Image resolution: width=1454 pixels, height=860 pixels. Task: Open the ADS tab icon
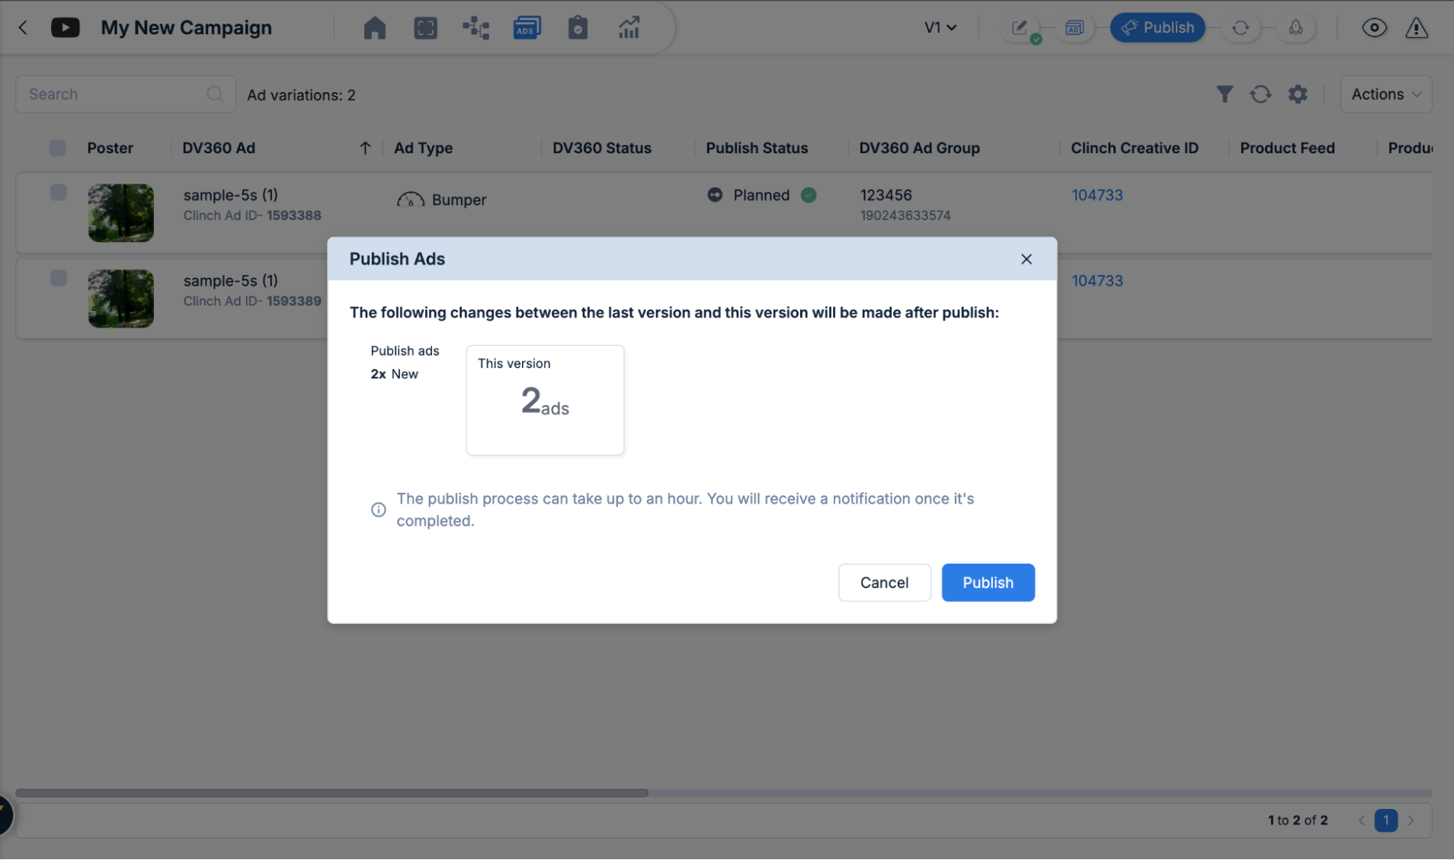pyautogui.click(x=527, y=27)
